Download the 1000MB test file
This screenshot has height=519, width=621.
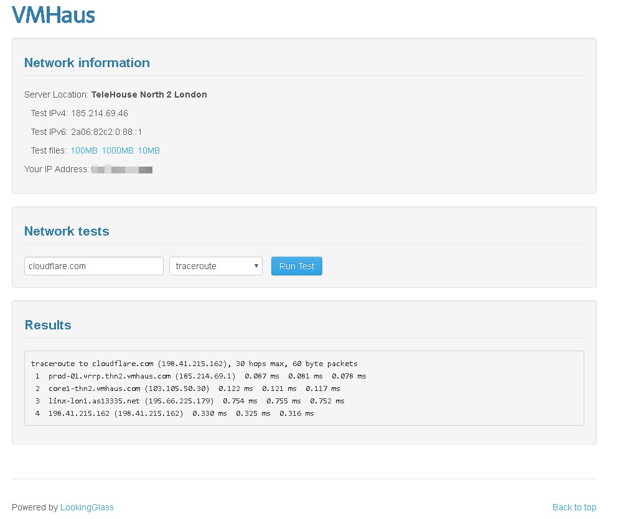tap(118, 150)
